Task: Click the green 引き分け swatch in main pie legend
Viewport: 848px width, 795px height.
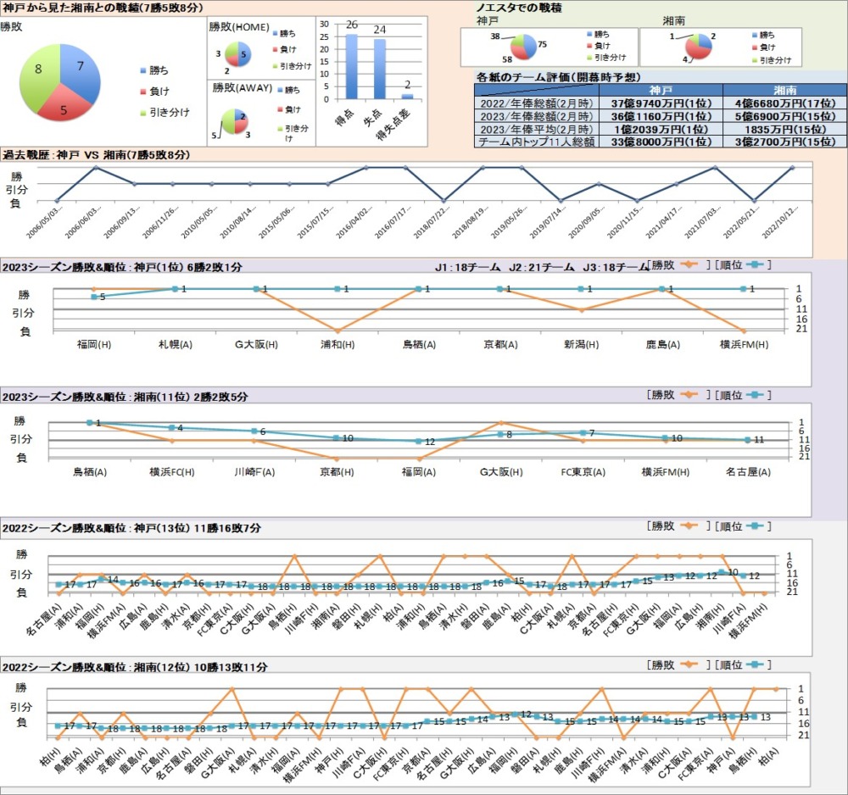Action: point(142,112)
